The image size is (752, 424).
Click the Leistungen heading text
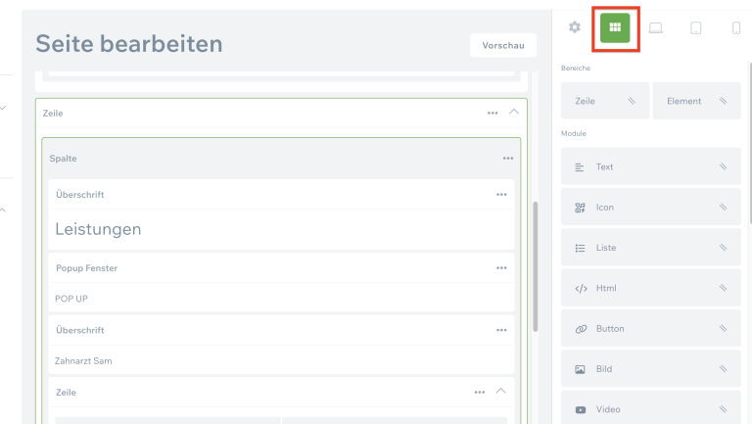[98, 229]
